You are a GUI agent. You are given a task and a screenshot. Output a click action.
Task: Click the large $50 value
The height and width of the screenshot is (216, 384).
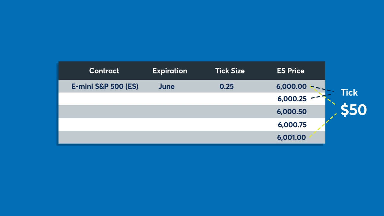point(354,110)
